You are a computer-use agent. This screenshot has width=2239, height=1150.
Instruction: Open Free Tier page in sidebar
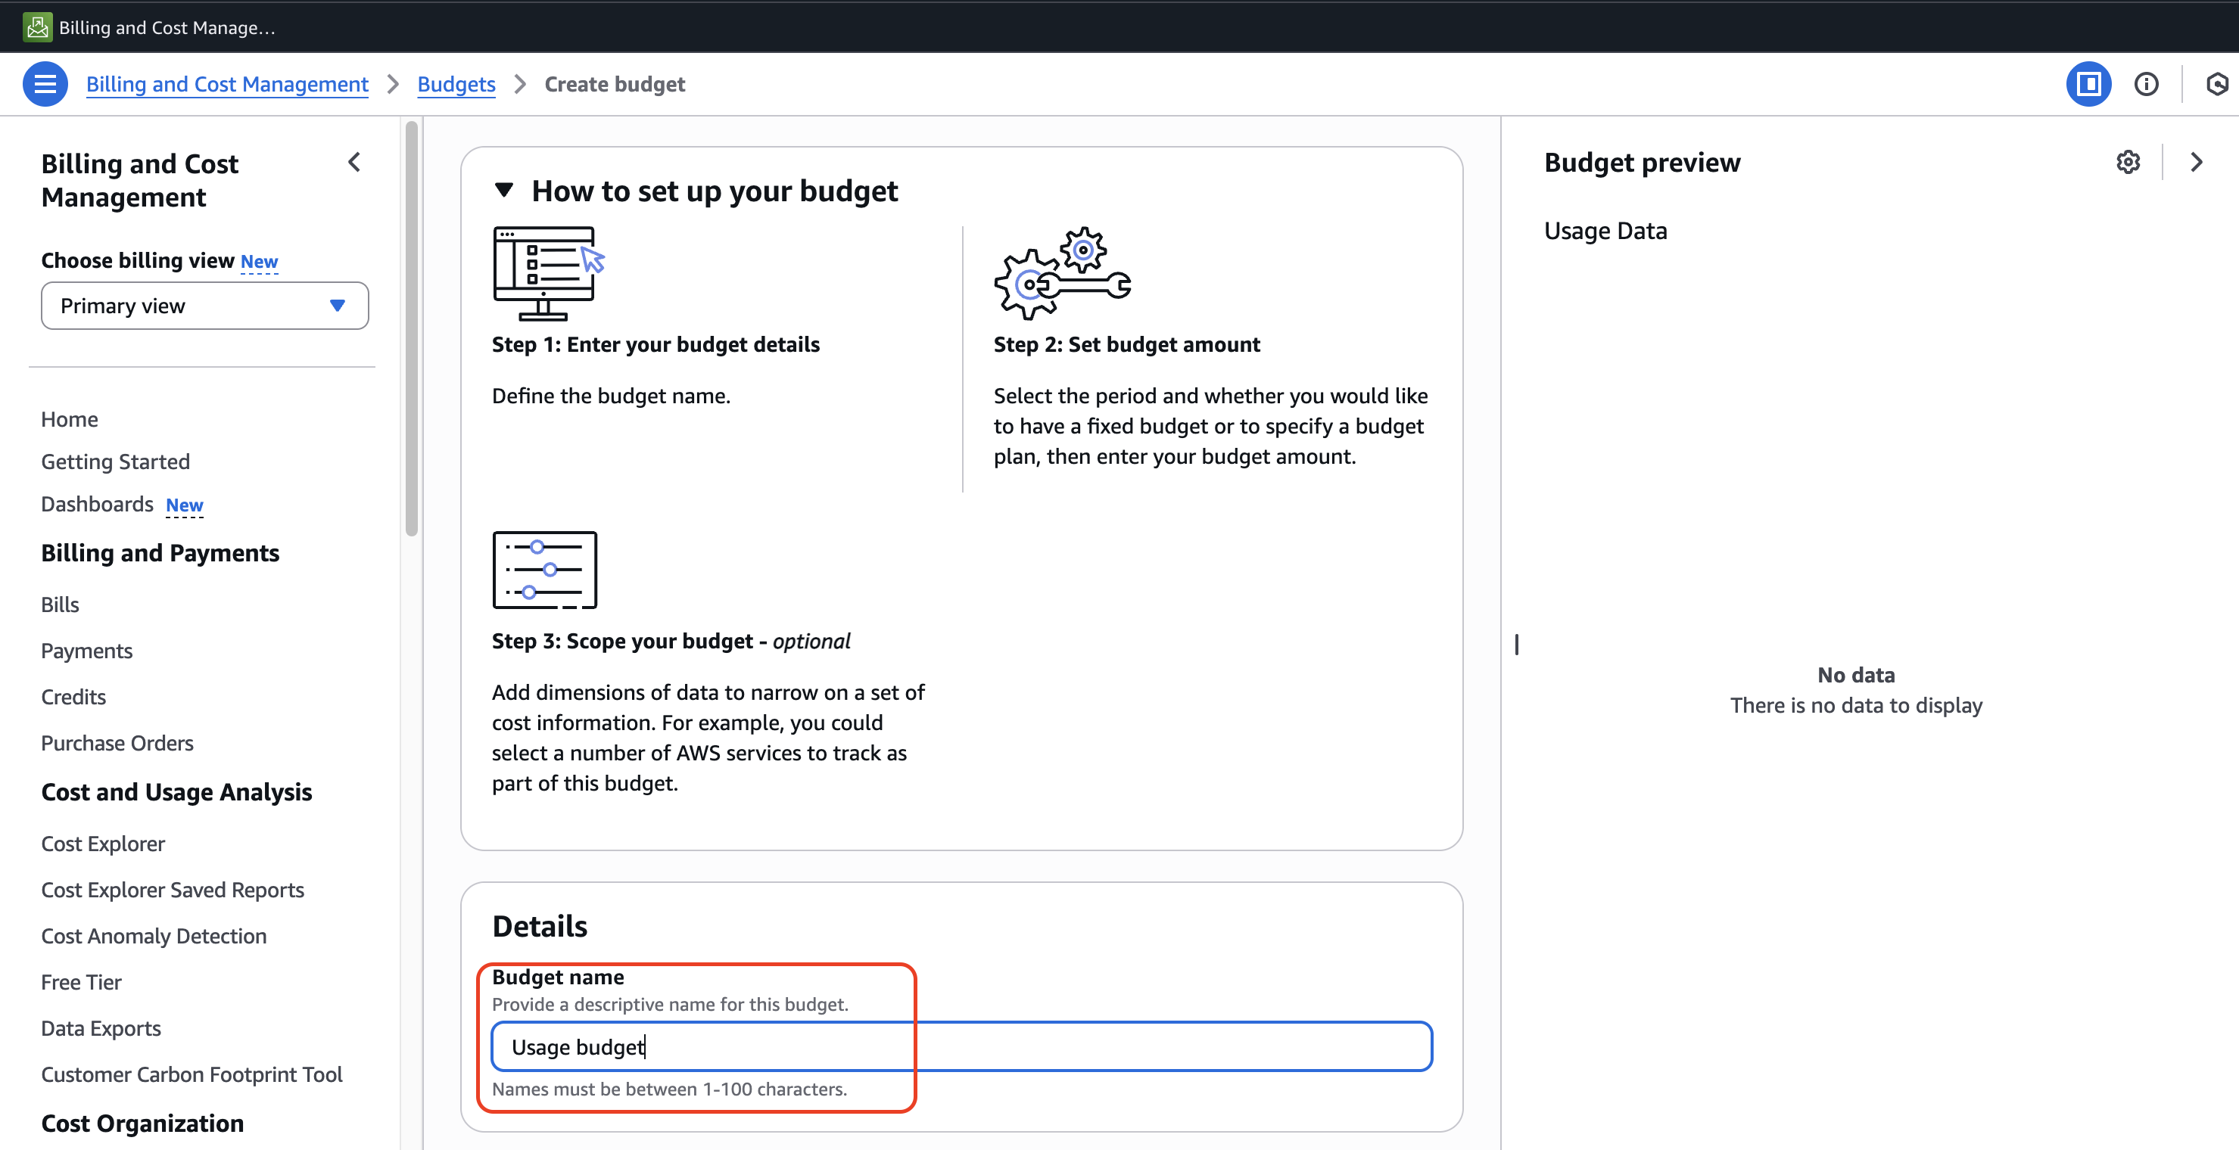81,982
